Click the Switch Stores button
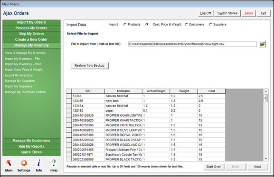Image resolution: width=274 pixels, height=177 pixels. 227,13
